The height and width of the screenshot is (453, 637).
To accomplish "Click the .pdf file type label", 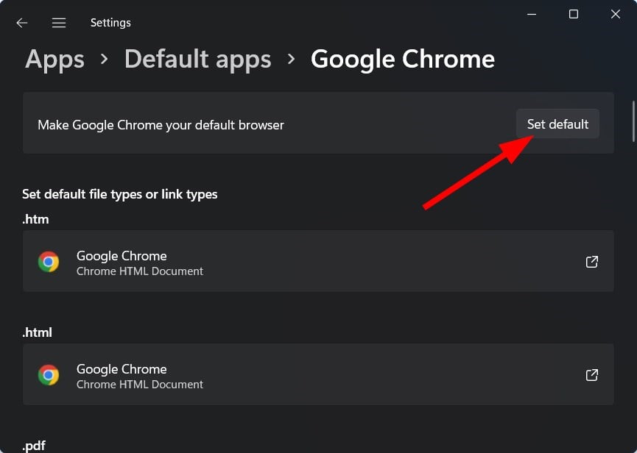I will point(34,446).
